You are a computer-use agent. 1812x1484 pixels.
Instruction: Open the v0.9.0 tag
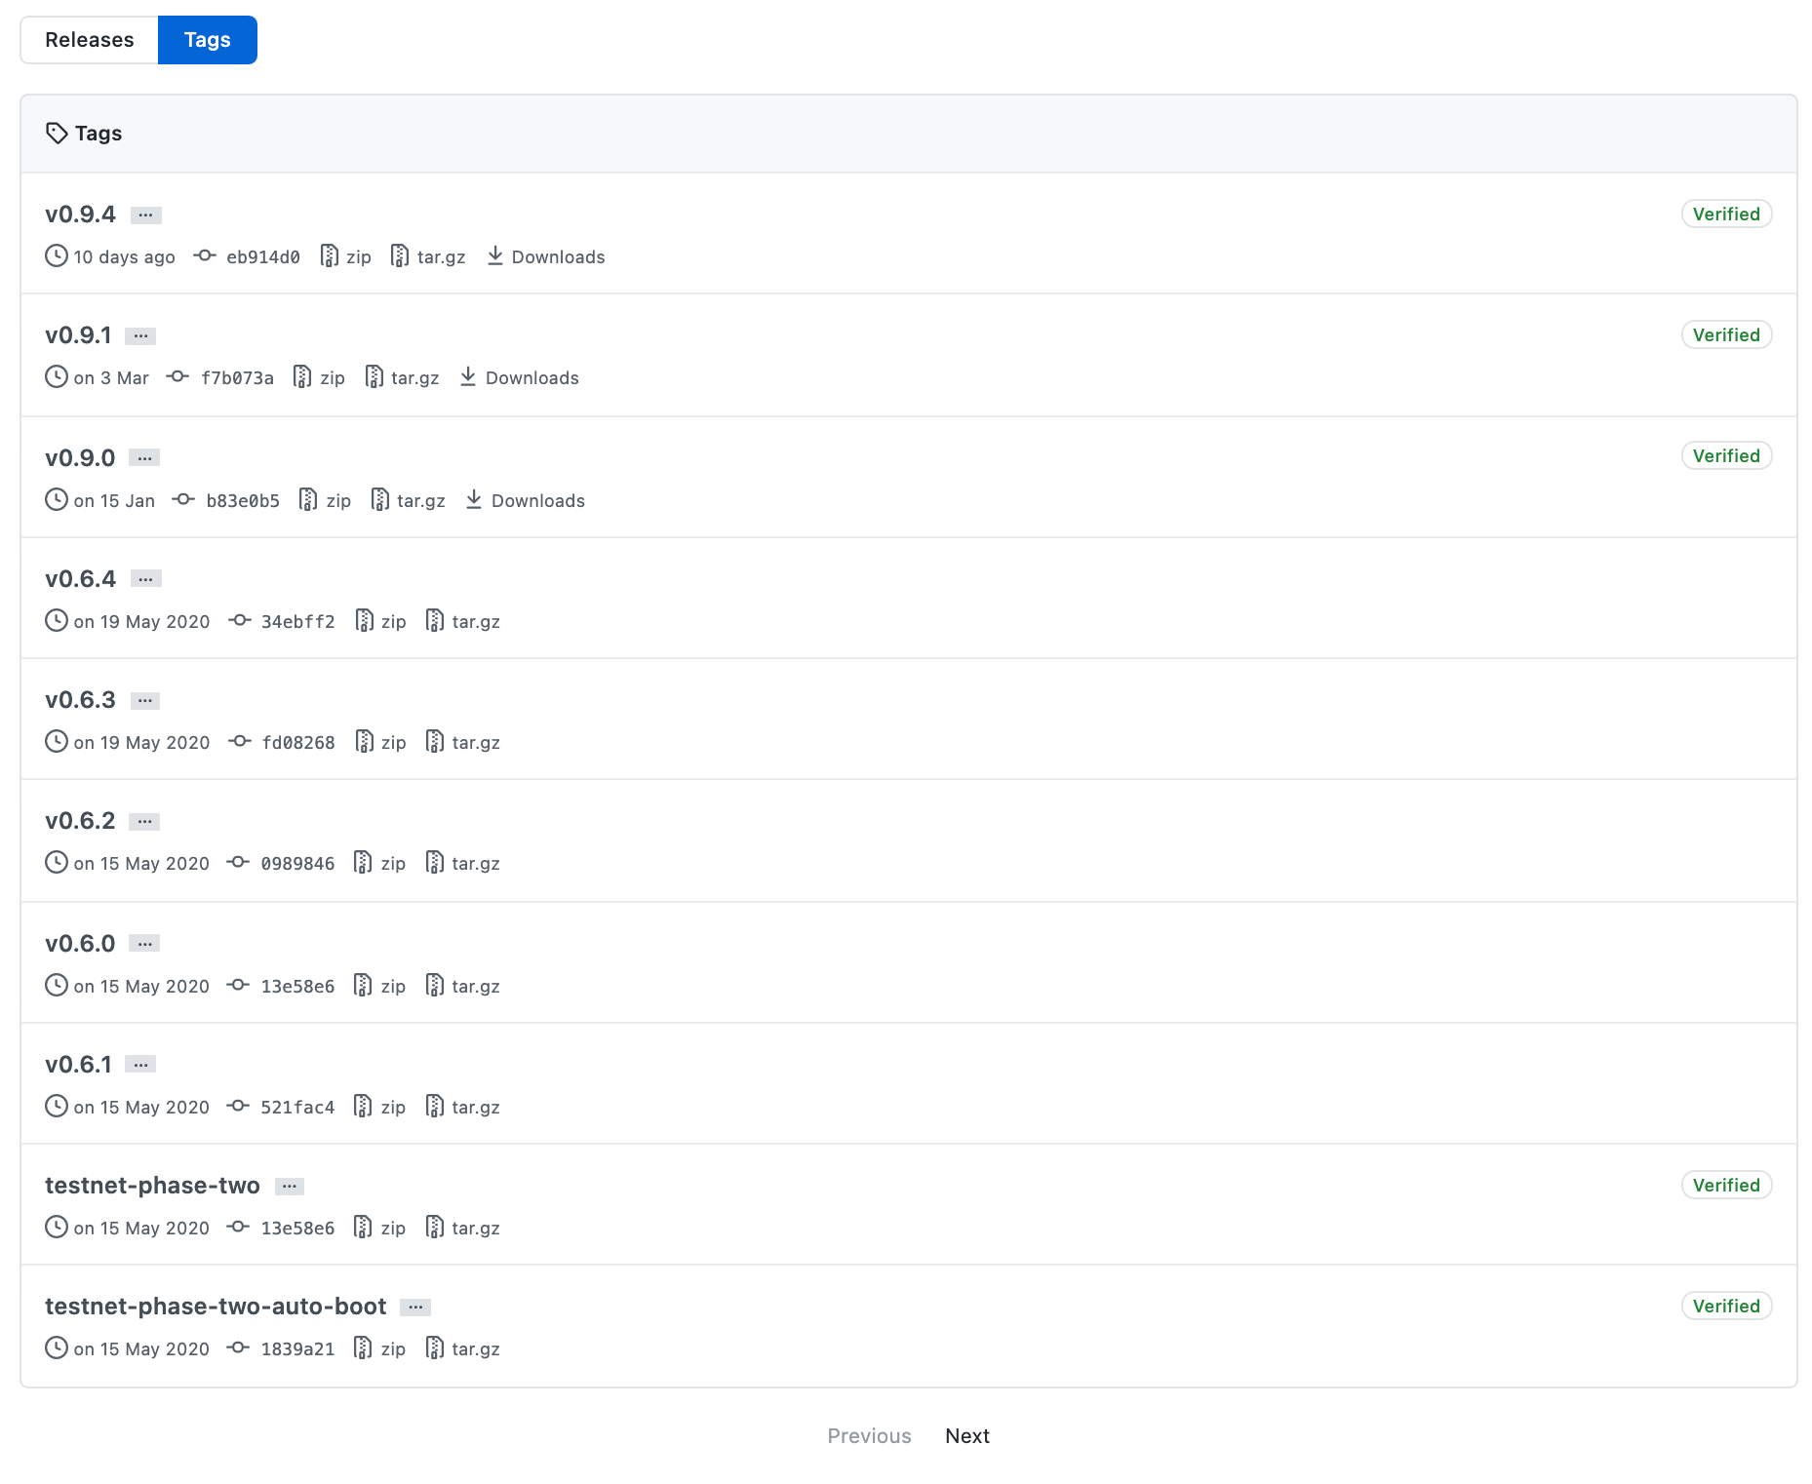(80, 458)
